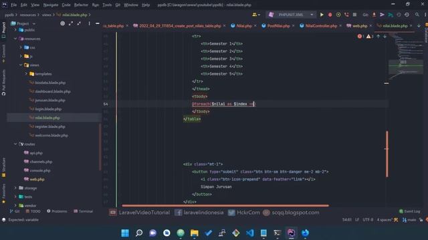
Task: Click the red Debug bug icon
Action: click(330, 15)
